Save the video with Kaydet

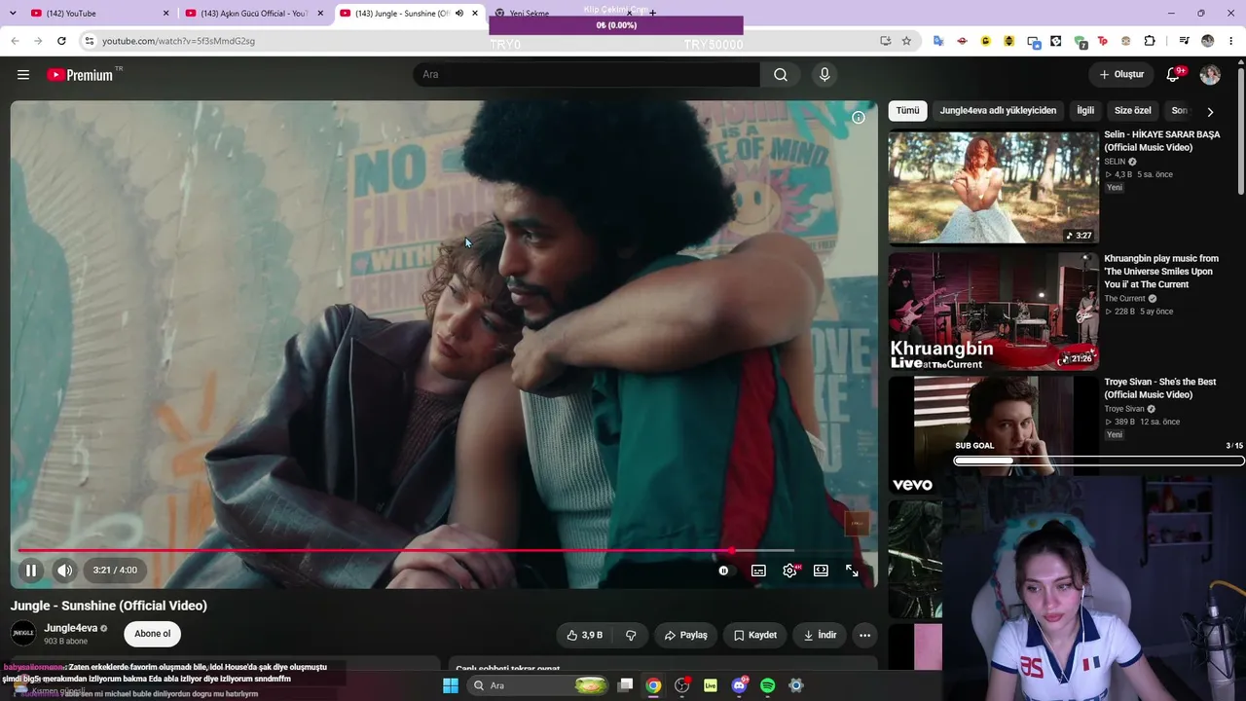(x=754, y=635)
